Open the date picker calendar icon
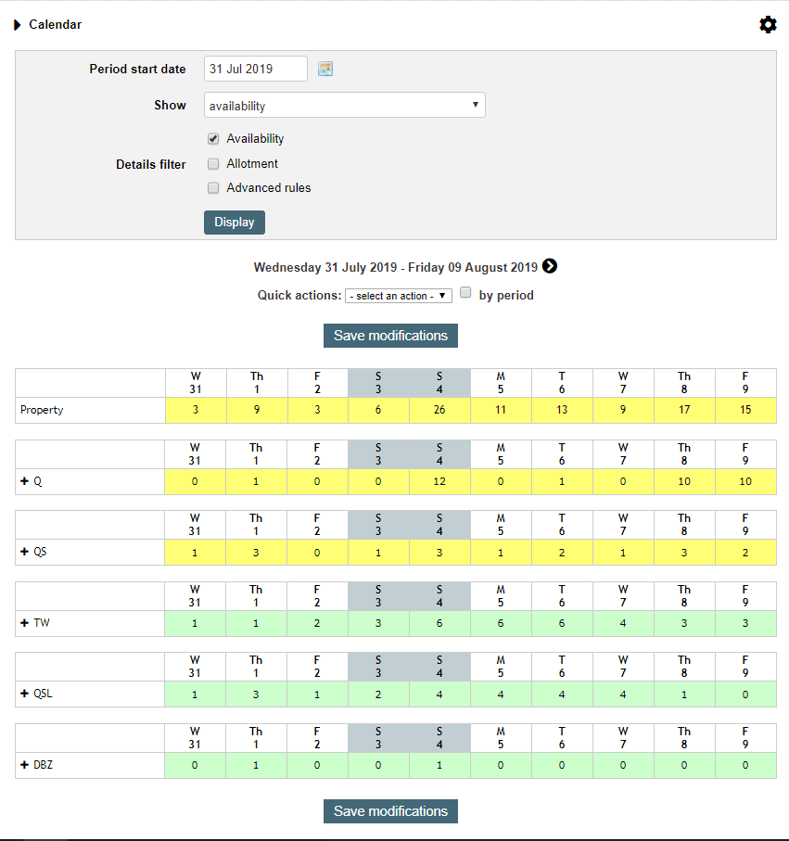 pyautogui.click(x=325, y=68)
